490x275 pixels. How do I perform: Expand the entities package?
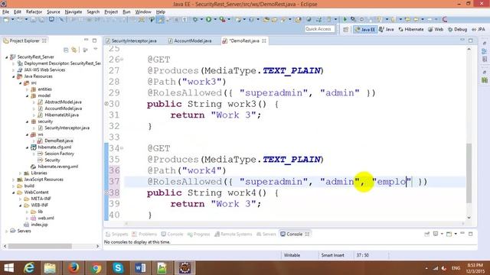click(28, 89)
